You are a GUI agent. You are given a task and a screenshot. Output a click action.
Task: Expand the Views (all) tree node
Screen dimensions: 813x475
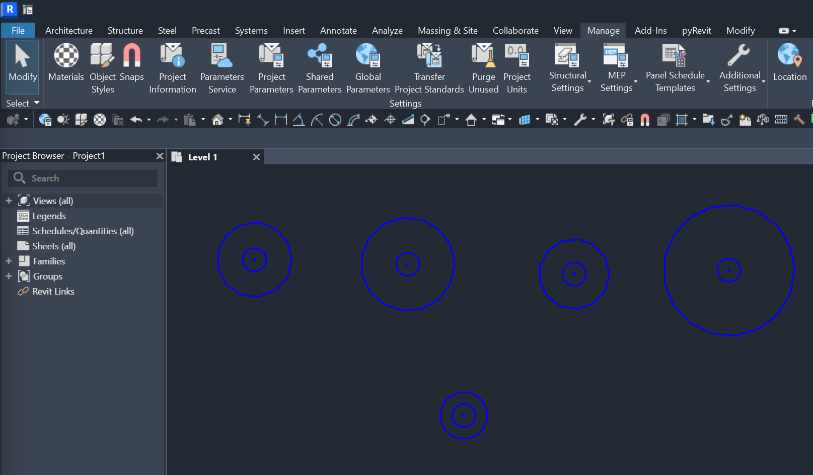pyautogui.click(x=9, y=201)
